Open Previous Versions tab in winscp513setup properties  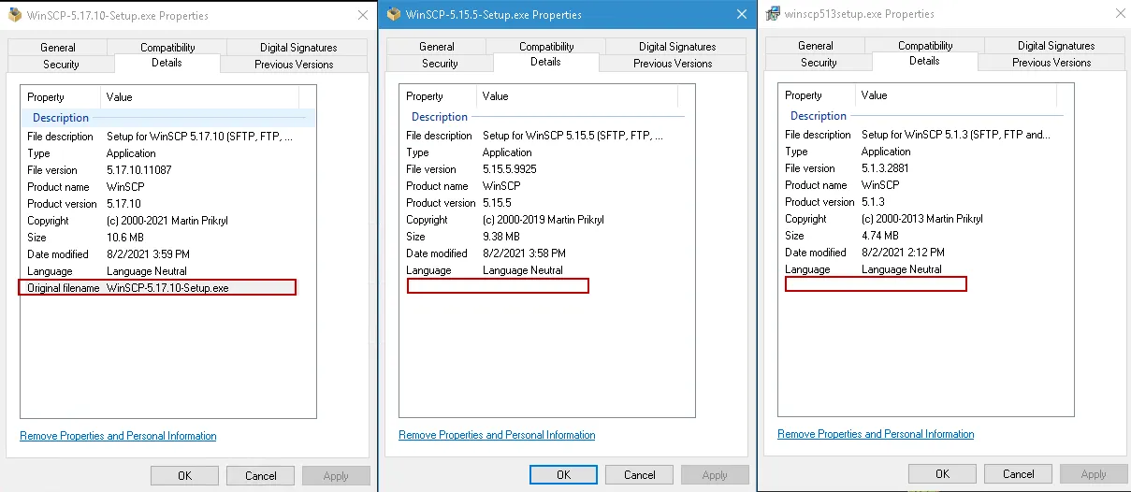coord(1051,63)
